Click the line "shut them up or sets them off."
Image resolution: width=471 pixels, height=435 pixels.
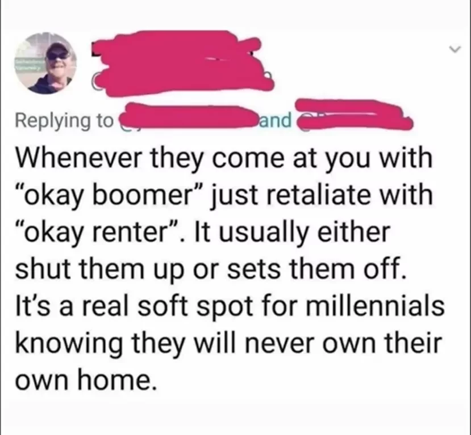point(211,269)
